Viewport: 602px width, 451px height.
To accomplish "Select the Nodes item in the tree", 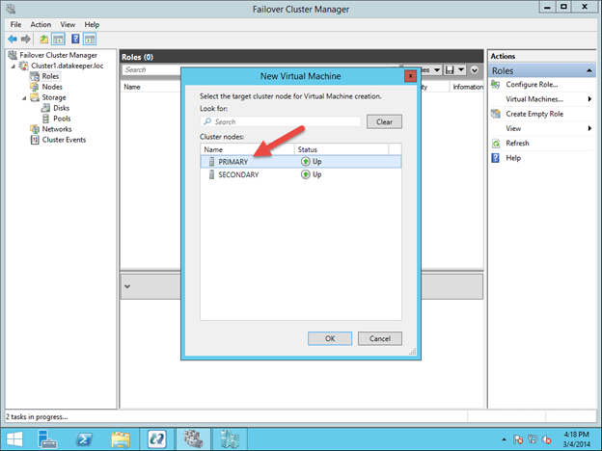I will [52, 86].
